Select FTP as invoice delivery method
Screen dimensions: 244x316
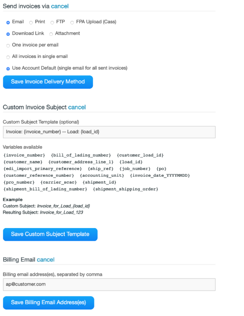click(x=52, y=22)
